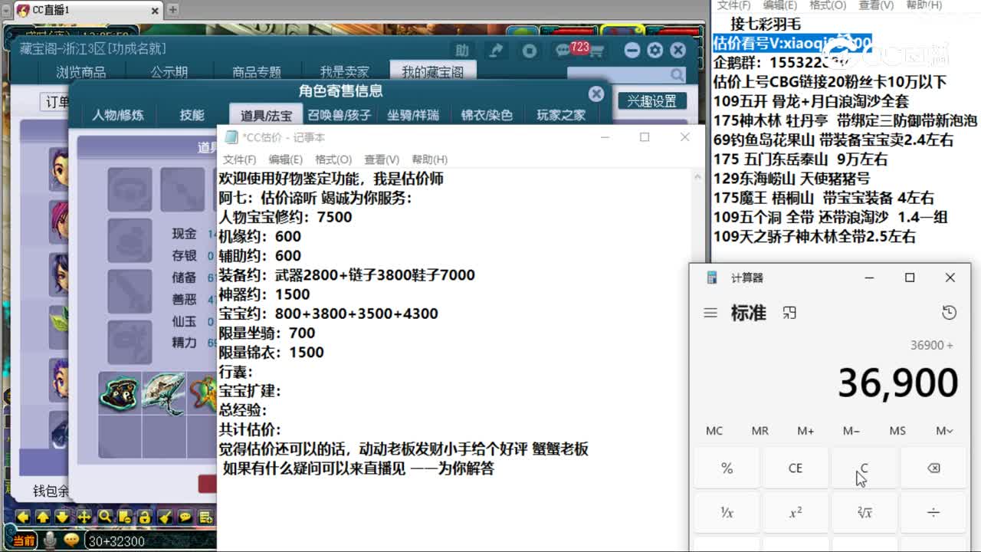Close the 角色寄售信息 dialog

(596, 94)
